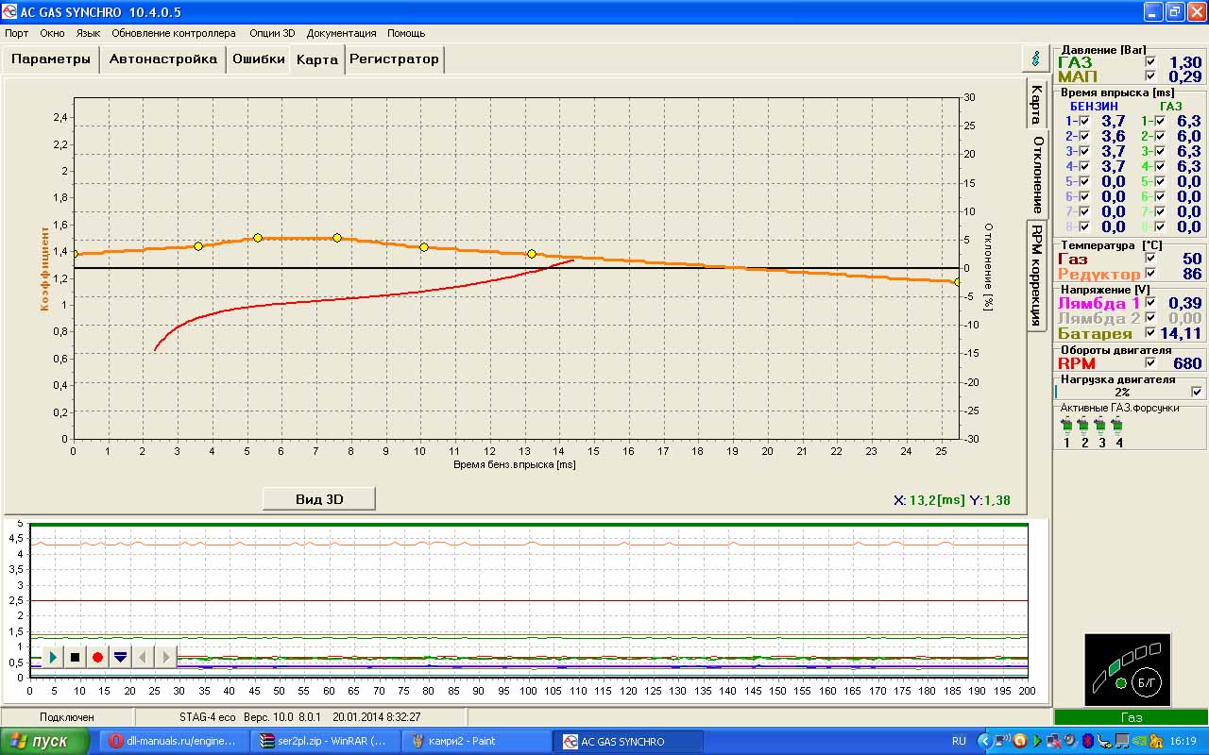Click the small icon button above Карта side tab

coord(1036,58)
